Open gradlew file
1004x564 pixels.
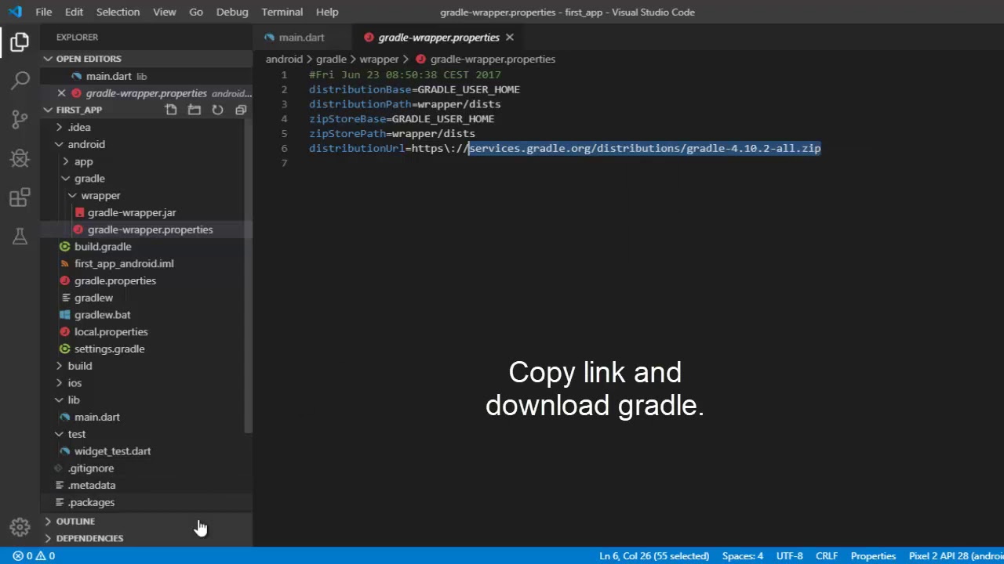pos(93,298)
